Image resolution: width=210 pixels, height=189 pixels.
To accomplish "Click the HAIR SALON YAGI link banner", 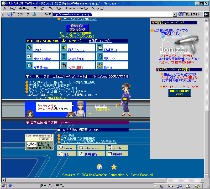I will point(180,92).
